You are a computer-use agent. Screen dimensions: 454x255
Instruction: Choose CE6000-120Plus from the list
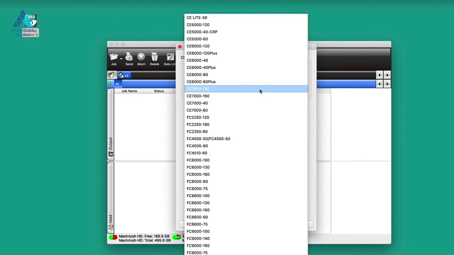(246, 53)
